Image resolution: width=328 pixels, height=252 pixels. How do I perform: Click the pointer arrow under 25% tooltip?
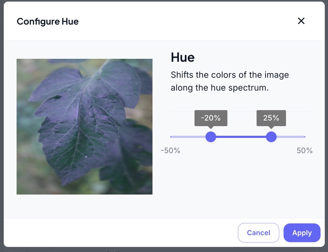coord(271,127)
